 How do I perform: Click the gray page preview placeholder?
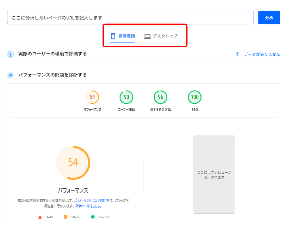[214, 175]
